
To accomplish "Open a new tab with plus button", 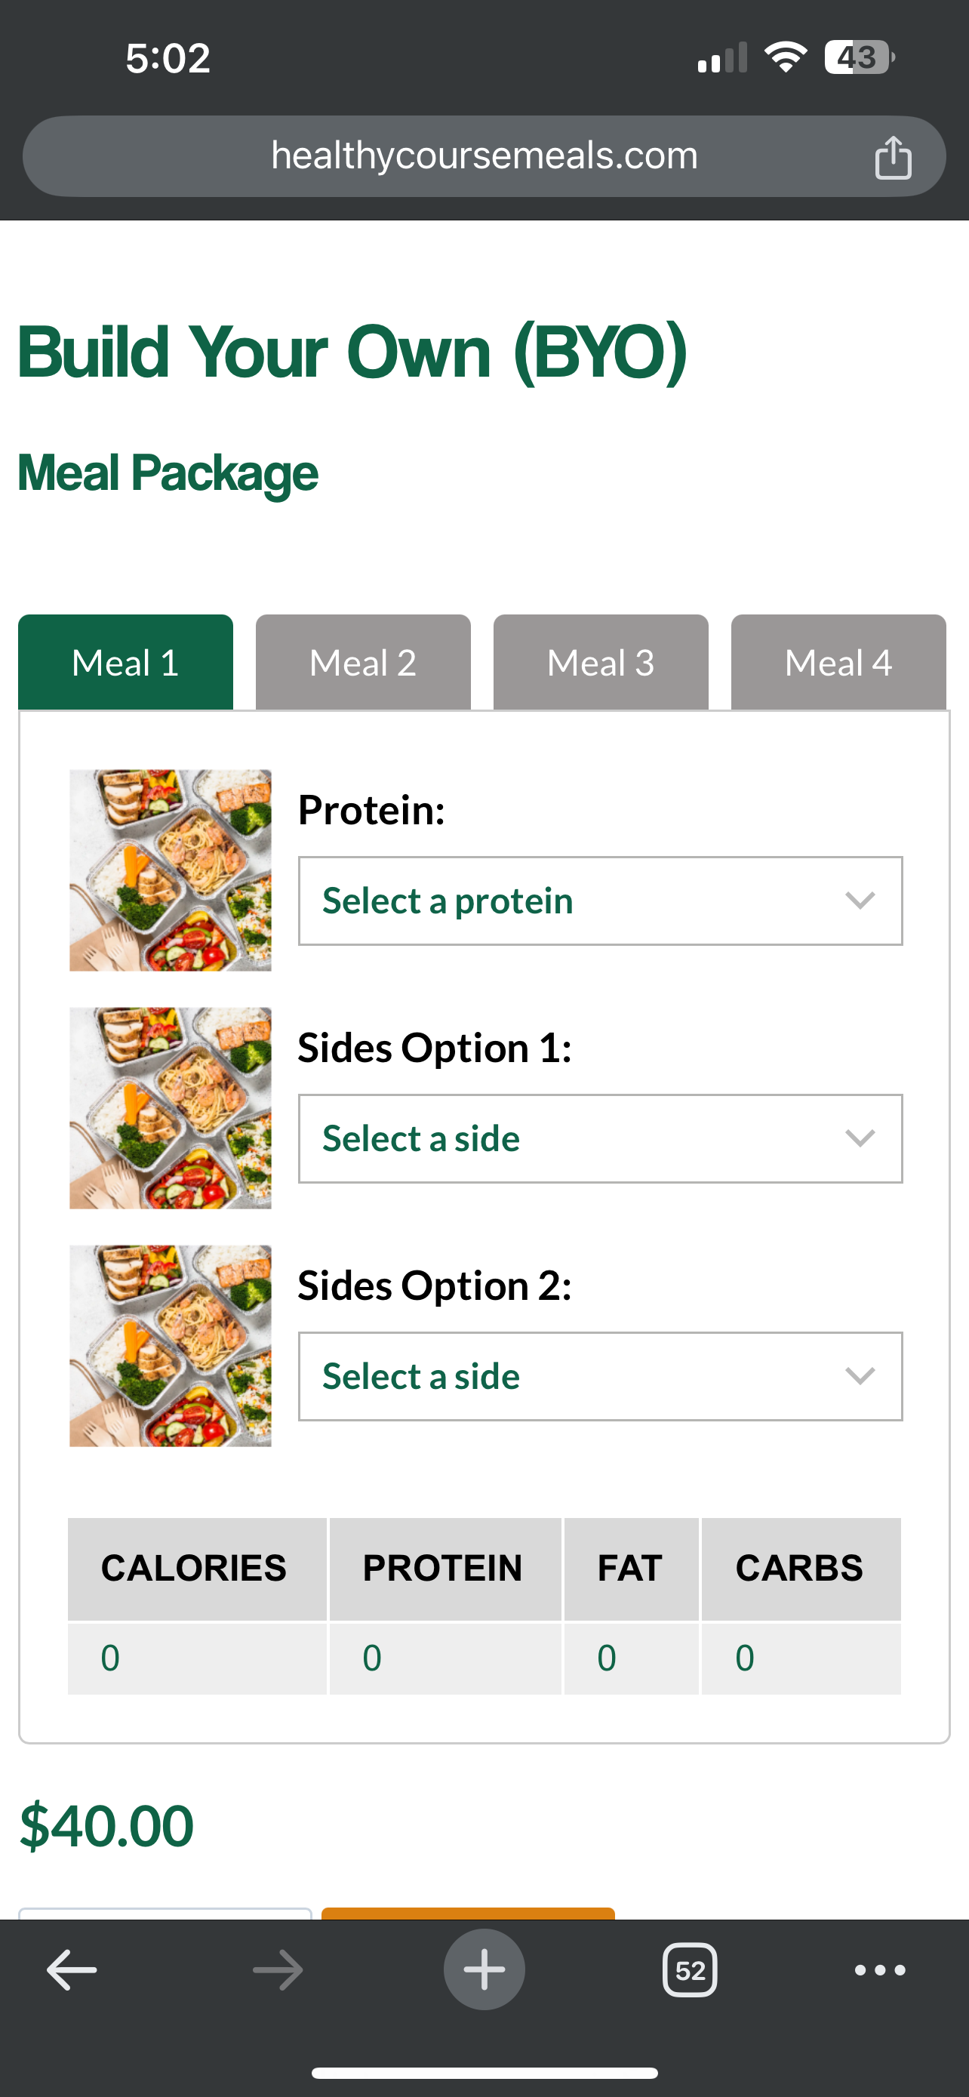I will tap(484, 1970).
